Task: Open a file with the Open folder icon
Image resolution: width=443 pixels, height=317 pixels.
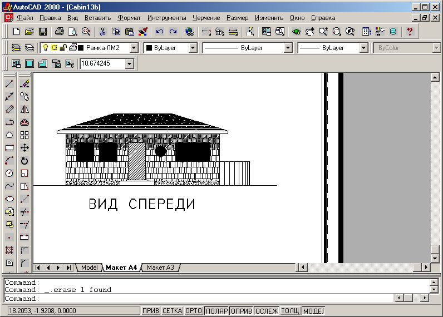Action: tap(29, 31)
